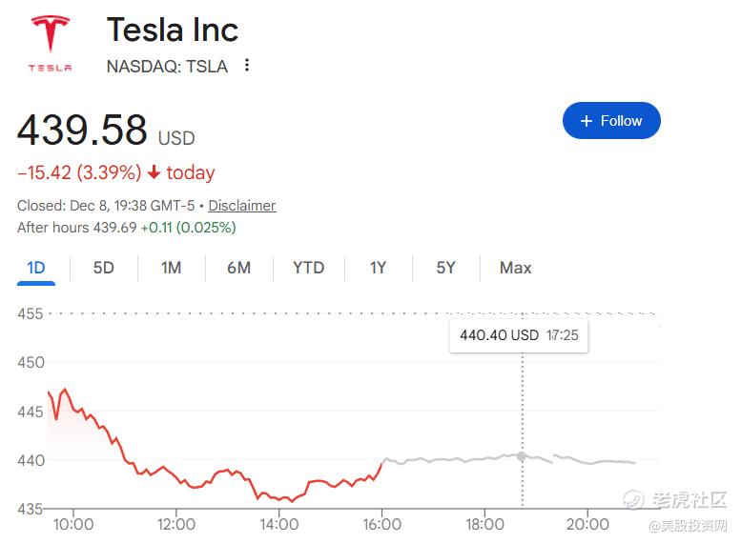Click the NASDAQ: TSLA ticker label
The image size is (741, 543).
(x=167, y=67)
